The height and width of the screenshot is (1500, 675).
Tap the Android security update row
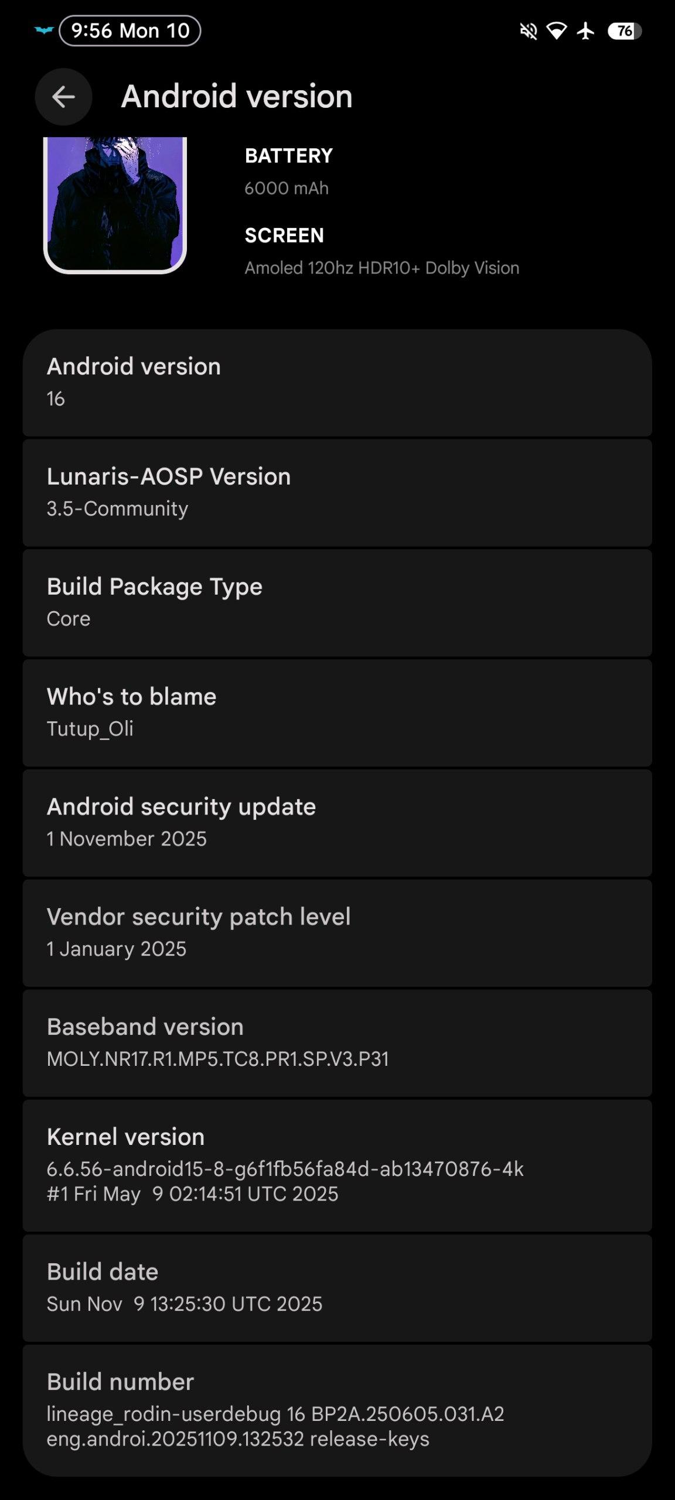tap(337, 823)
